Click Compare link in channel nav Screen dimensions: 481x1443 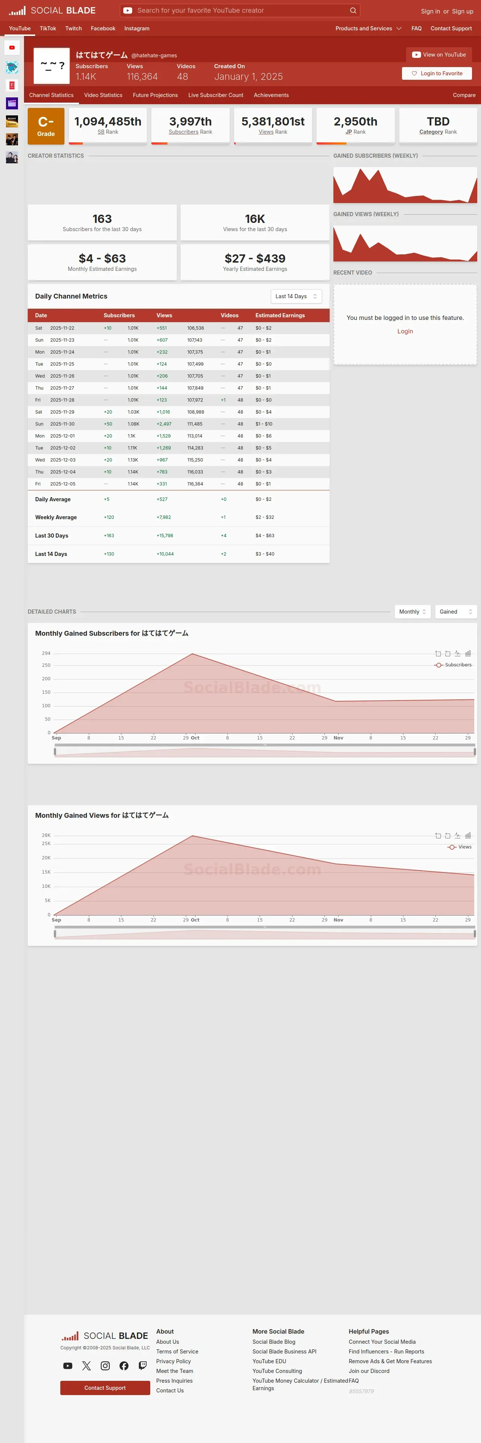coord(464,95)
